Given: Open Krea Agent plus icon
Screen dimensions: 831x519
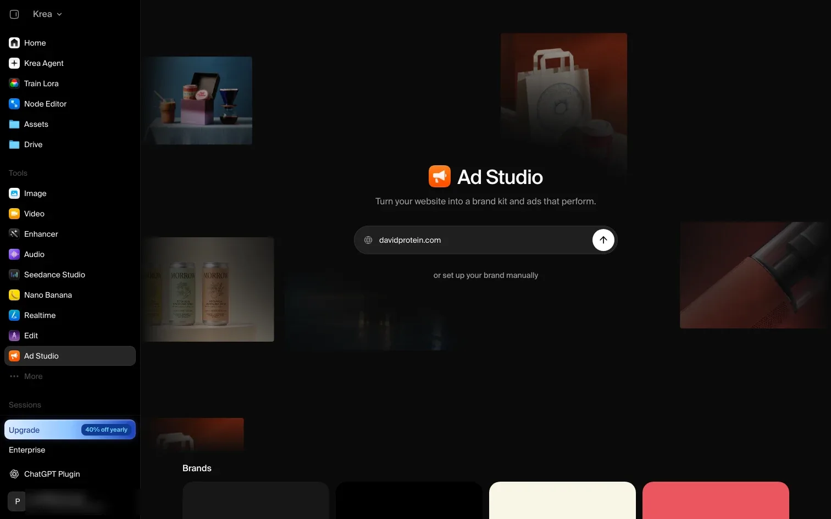Looking at the screenshot, I should pyautogui.click(x=14, y=63).
